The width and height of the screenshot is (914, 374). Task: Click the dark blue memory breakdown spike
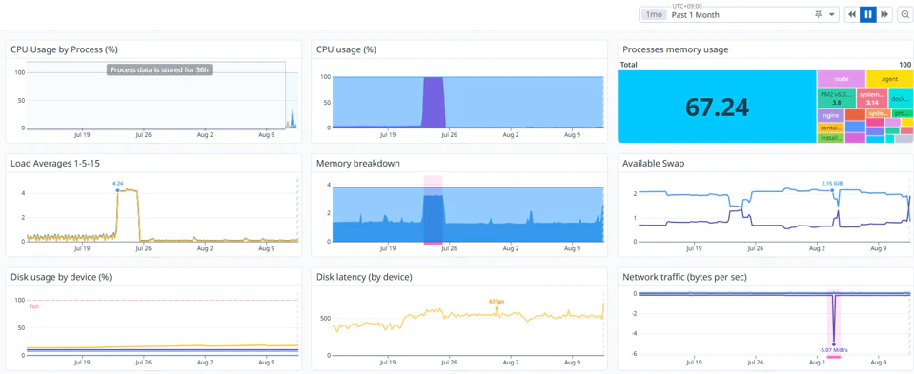coord(433,218)
